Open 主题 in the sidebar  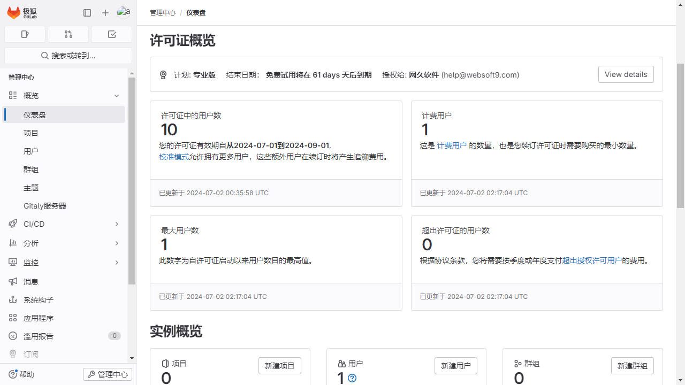[65, 188]
